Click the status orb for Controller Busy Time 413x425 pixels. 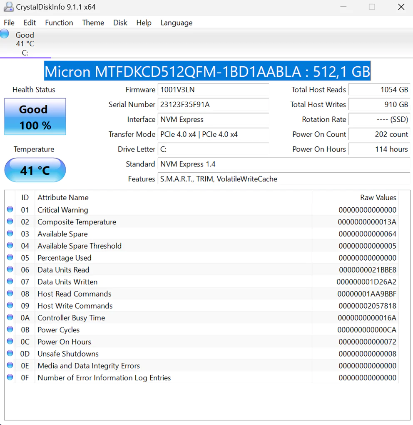(10, 317)
